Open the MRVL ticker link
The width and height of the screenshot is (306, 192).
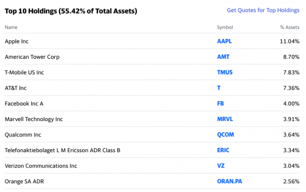tap(225, 119)
